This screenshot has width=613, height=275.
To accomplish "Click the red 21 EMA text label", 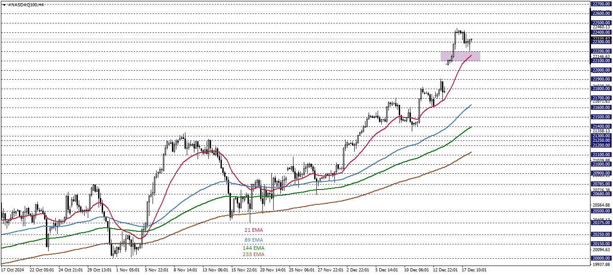I will pyautogui.click(x=253, y=230).
